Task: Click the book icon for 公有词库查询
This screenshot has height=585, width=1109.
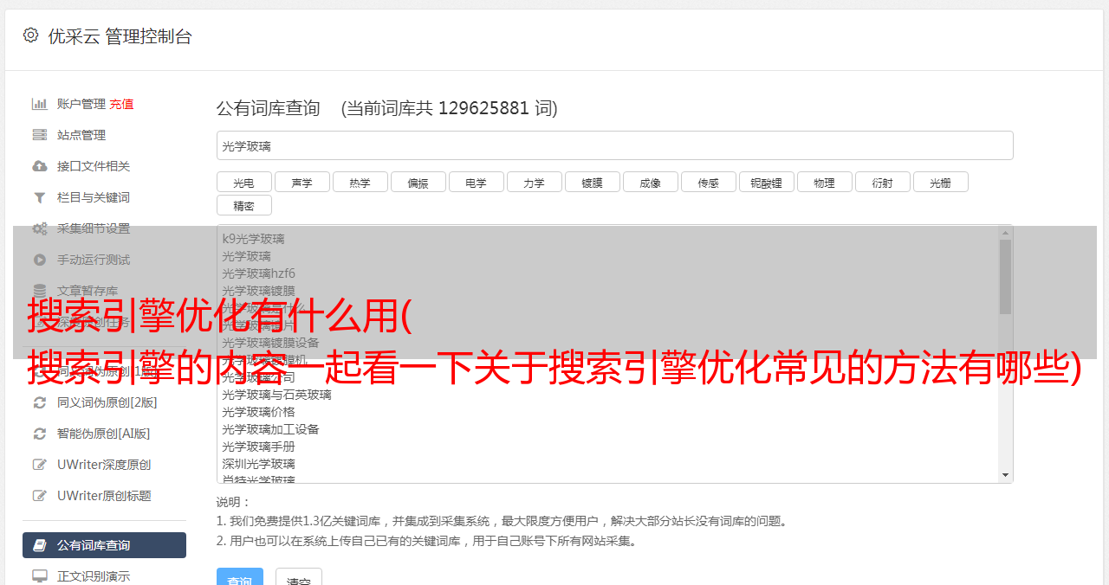Action: point(40,545)
